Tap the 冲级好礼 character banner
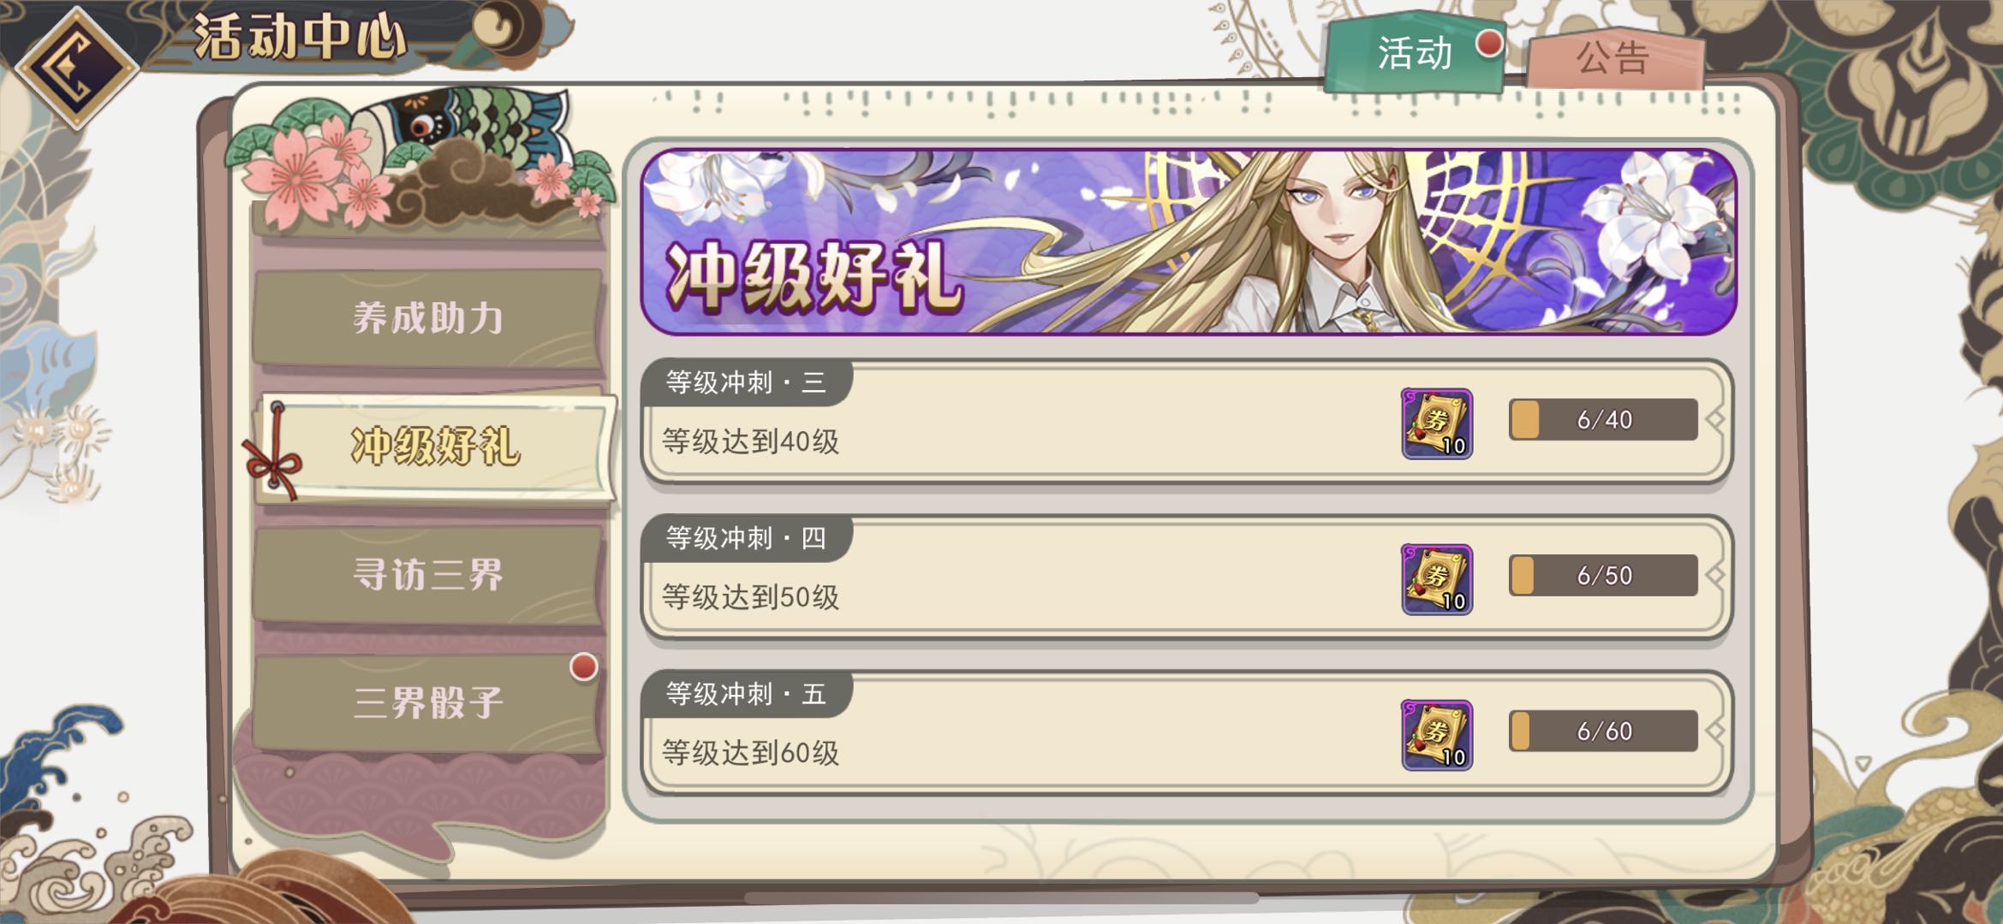 tap(1189, 242)
